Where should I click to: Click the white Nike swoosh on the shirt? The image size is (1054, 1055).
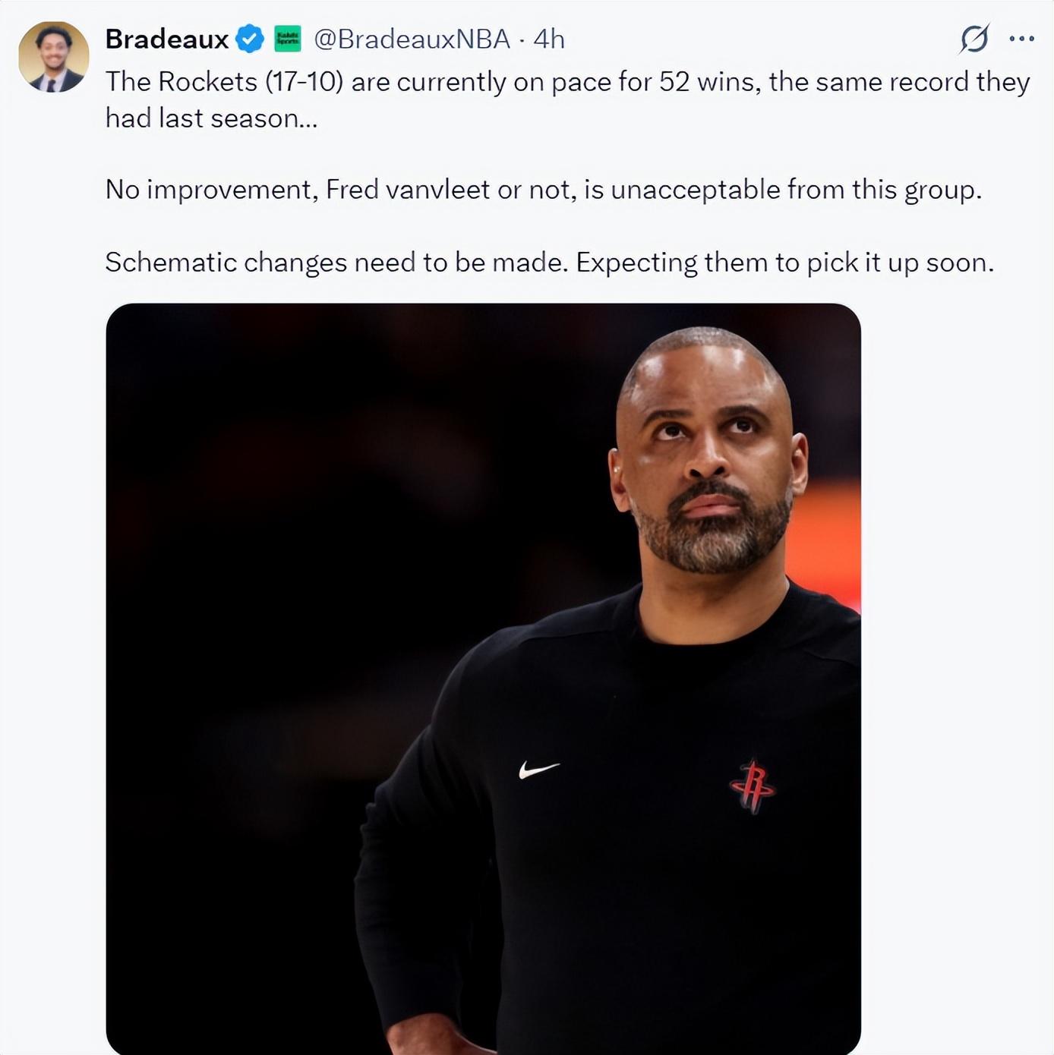[538, 770]
